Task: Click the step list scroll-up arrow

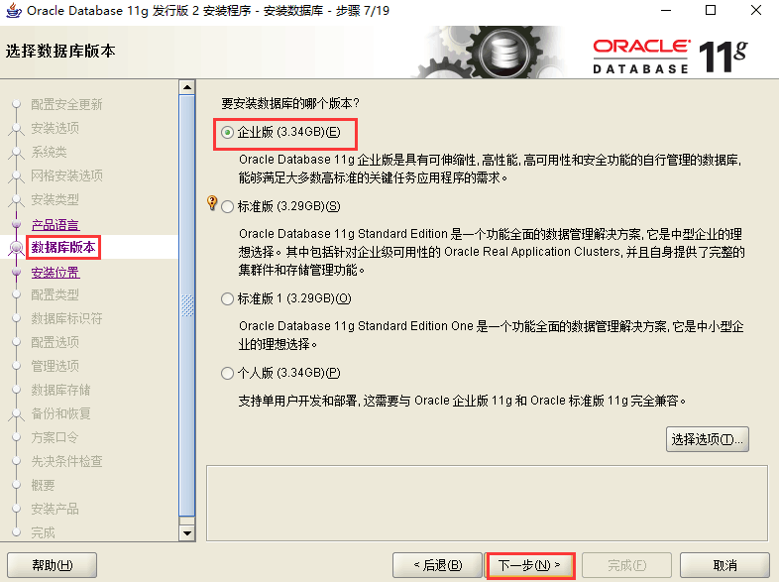Action: coord(187,87)
